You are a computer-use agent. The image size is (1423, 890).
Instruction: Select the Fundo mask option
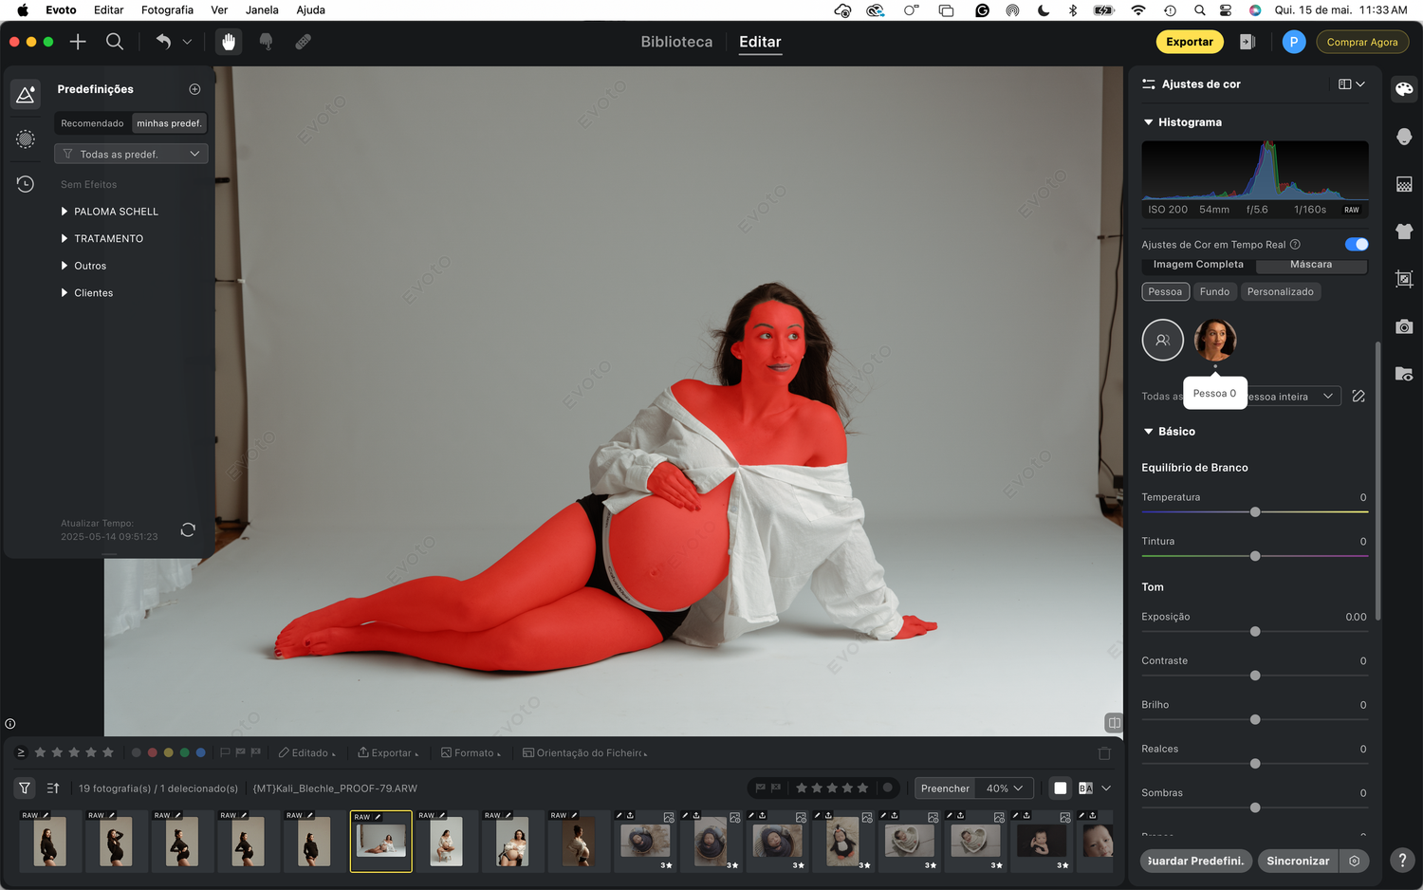(1214, 292)
